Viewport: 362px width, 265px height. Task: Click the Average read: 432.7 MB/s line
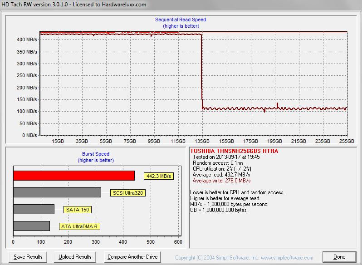coord(221,175)
